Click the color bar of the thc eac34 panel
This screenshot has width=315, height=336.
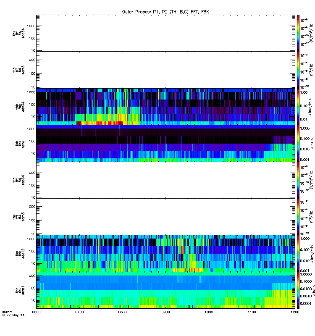298,180
